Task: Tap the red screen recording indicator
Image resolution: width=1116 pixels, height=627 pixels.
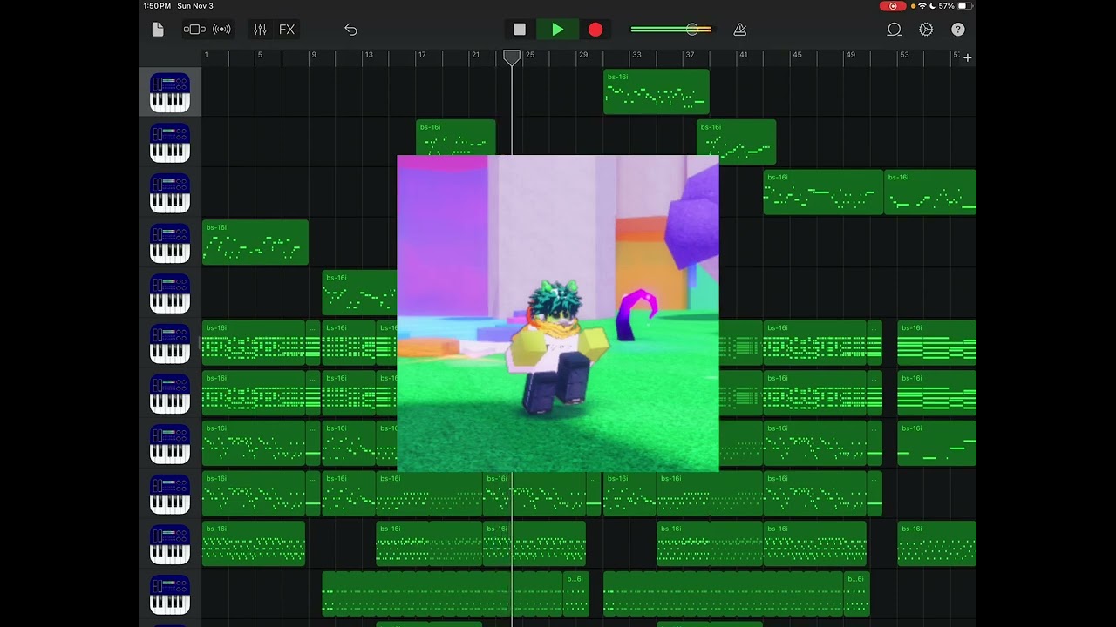Action: [x=892, y=6]
